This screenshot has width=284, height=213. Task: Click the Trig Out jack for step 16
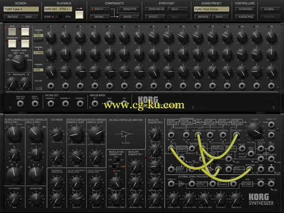[271, 86]
